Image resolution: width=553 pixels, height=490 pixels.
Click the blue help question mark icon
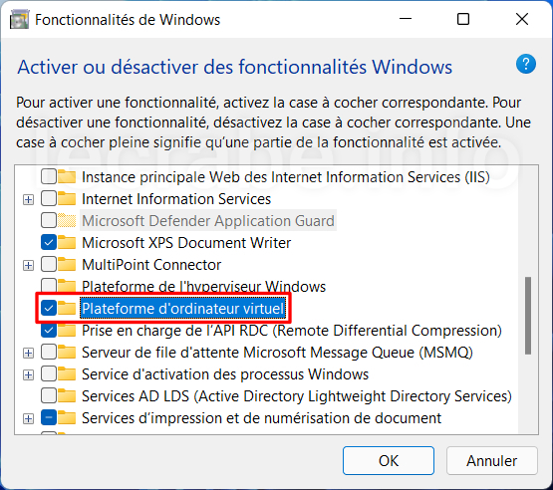coord(526,64)
